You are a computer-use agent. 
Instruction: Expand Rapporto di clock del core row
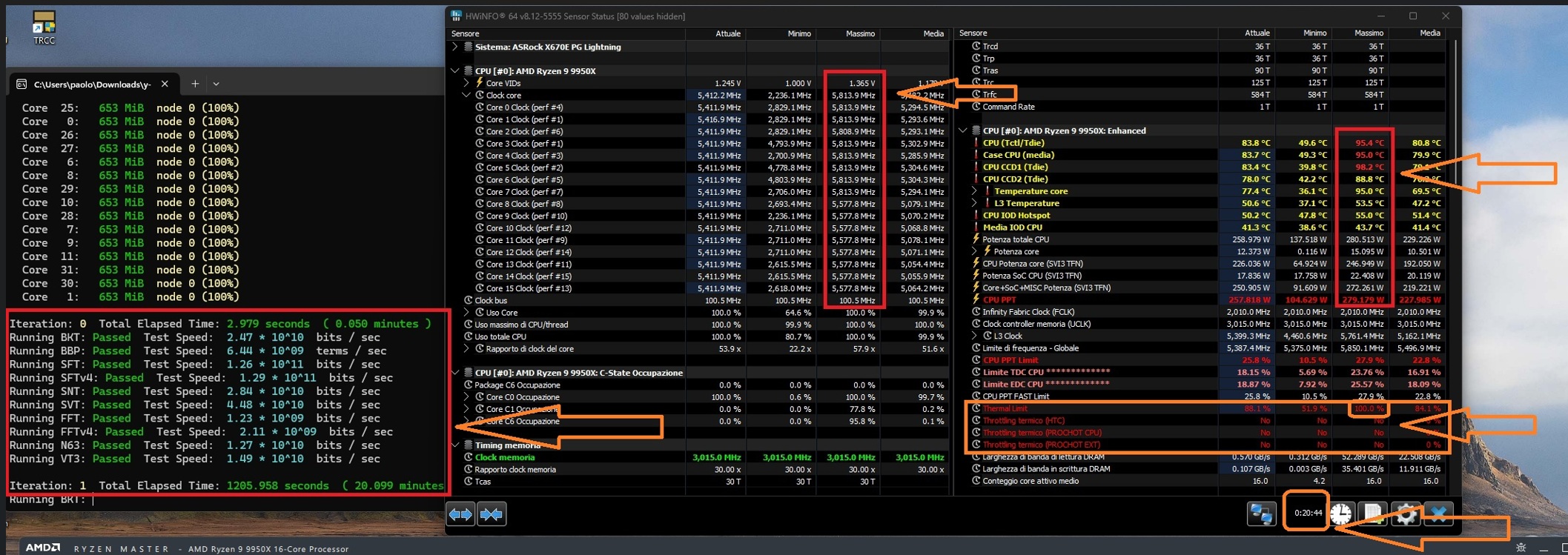click(x=466, y=348)
